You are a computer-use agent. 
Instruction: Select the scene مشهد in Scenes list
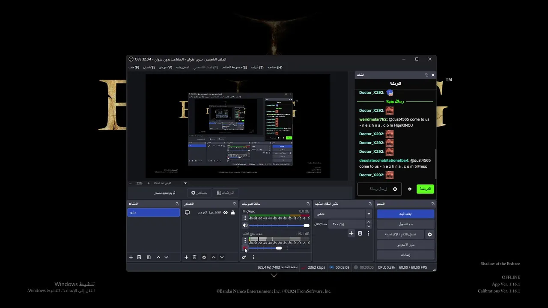(x=153, y=213)
